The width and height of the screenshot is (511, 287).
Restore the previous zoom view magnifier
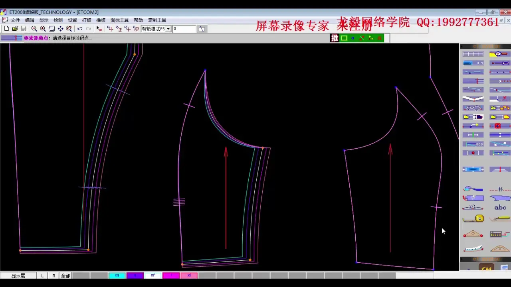point(69,29)
